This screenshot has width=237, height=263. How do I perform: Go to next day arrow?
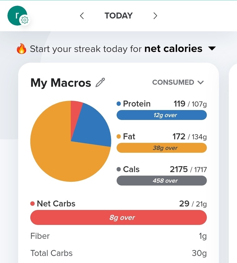[x=155, y=16]
